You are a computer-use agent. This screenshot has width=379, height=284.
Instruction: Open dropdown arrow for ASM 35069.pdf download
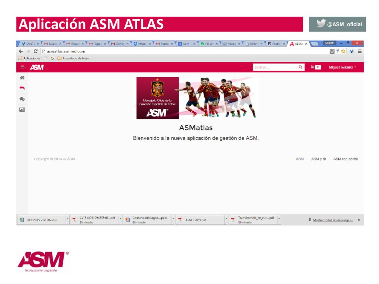(226, 219)
